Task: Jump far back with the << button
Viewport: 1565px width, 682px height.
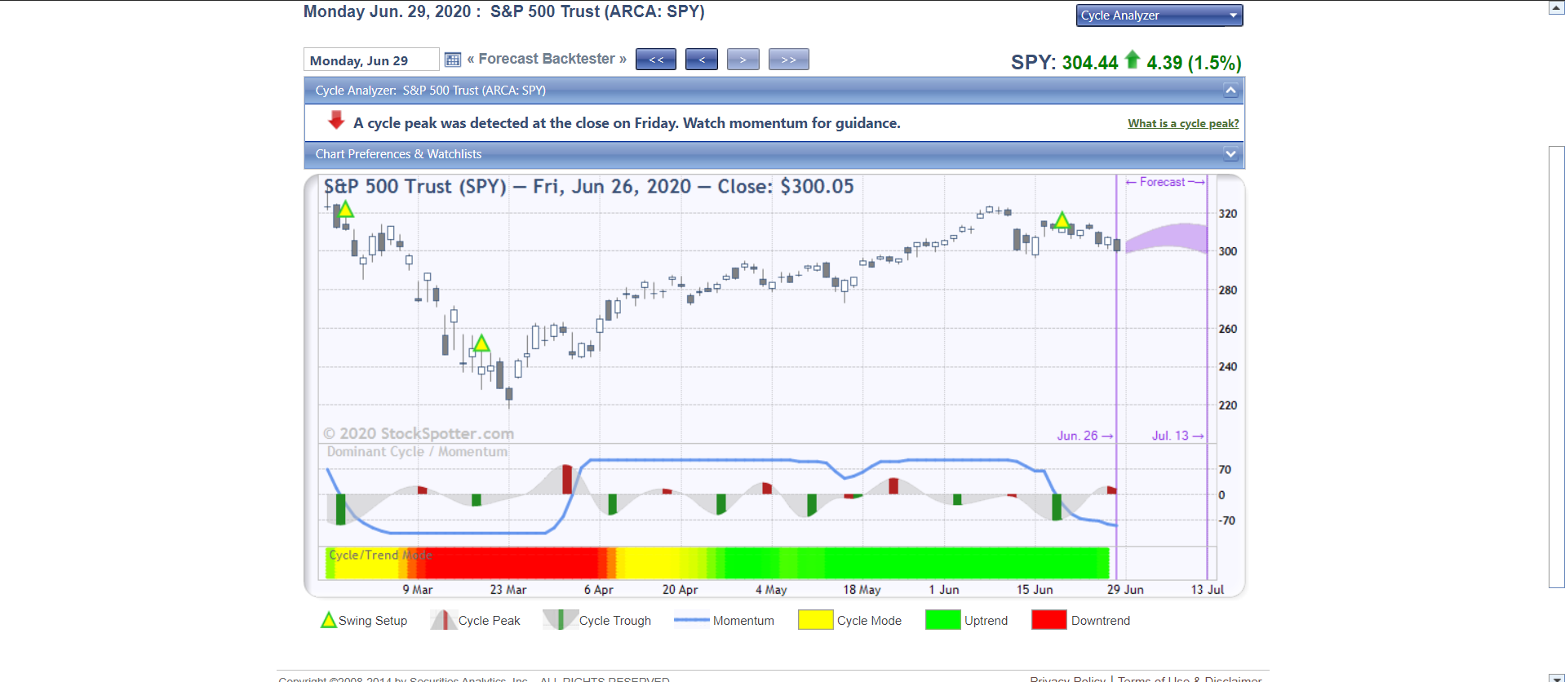Action: click(656, 60)
